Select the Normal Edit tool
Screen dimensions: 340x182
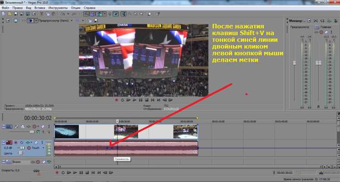(x=124, y=14)
